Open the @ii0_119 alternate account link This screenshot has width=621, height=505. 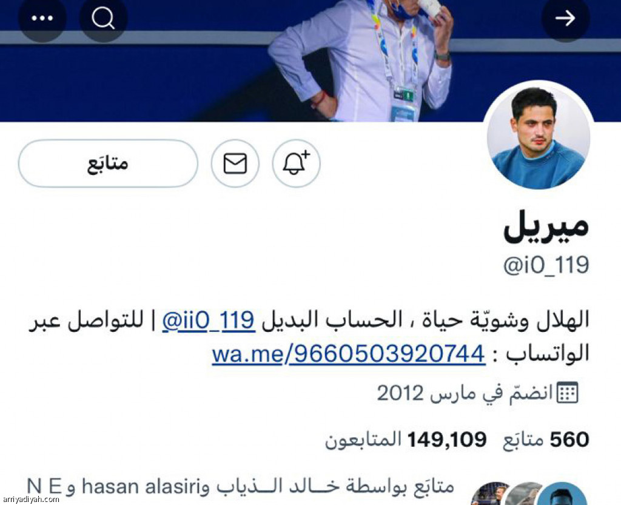click(x=209, y=320)
